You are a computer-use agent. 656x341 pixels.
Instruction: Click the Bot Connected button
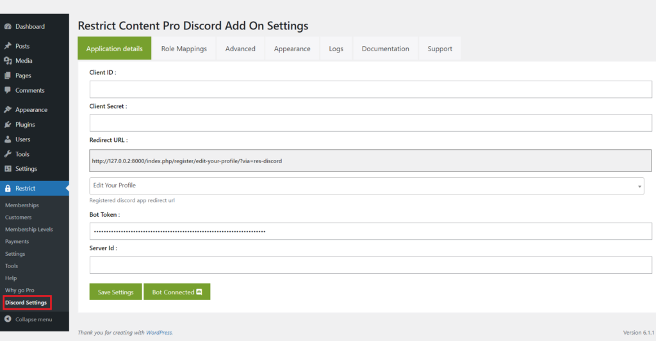pyautogui.click(x=177, y=292)
